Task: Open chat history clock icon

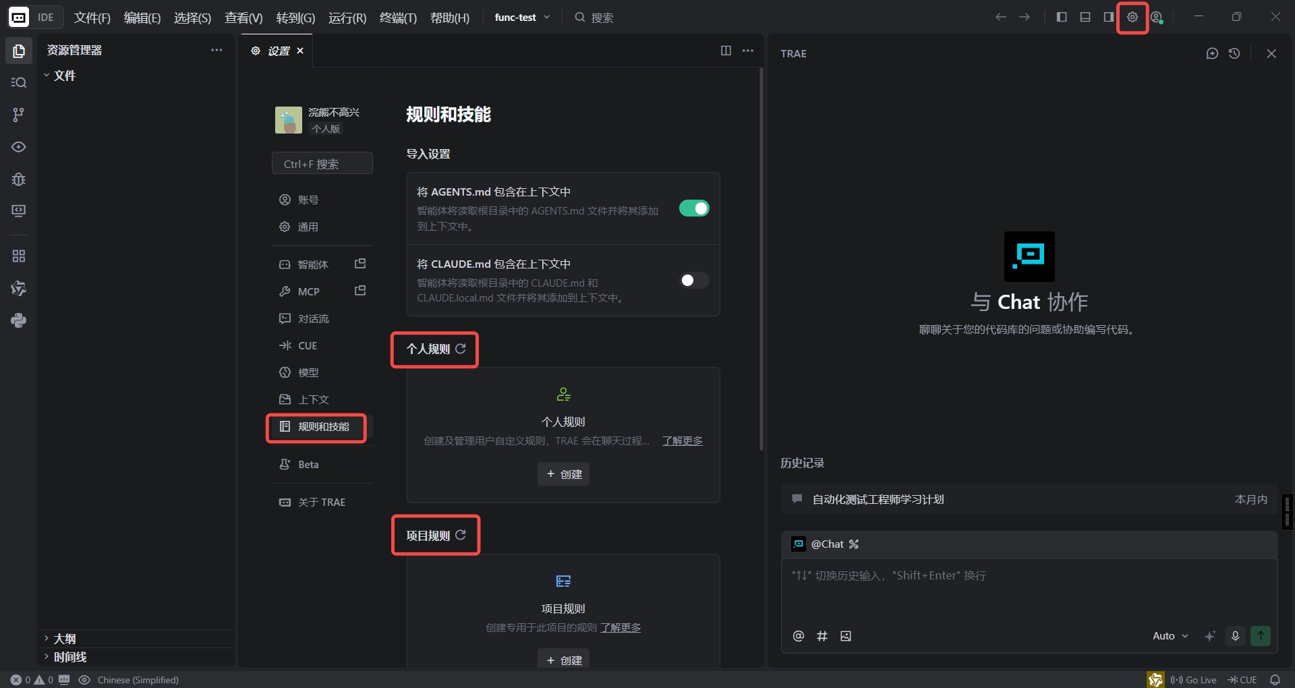Action: (1234, 54)
